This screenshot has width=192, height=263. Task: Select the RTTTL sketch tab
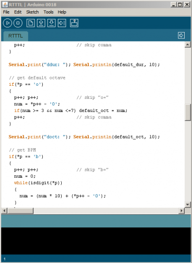tap(16, 36)
